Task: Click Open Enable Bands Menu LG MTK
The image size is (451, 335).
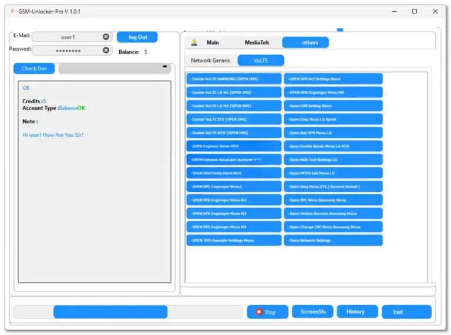Action: click(334, 146)
